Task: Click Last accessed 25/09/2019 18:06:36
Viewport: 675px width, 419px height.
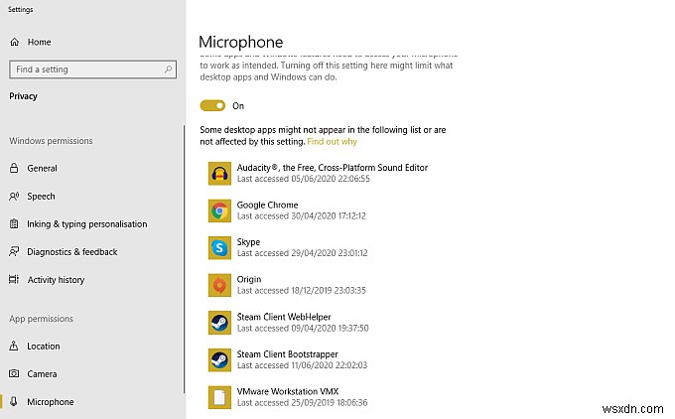Action: [302, 403]
